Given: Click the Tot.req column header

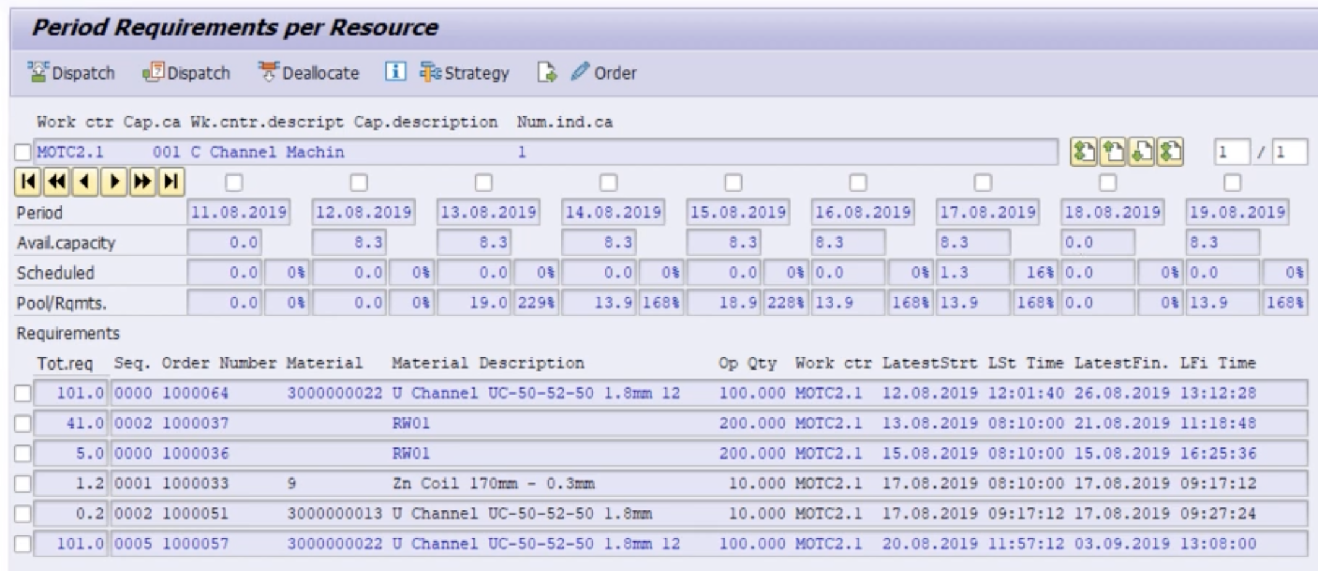Looking at the screenshot, I should pos(64,363).
